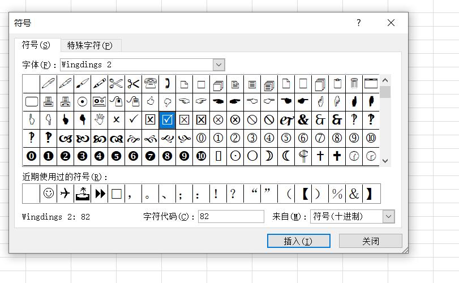Switch to the 特殊字符 tab
Screen dimensions: 459x283
(89, 45)
